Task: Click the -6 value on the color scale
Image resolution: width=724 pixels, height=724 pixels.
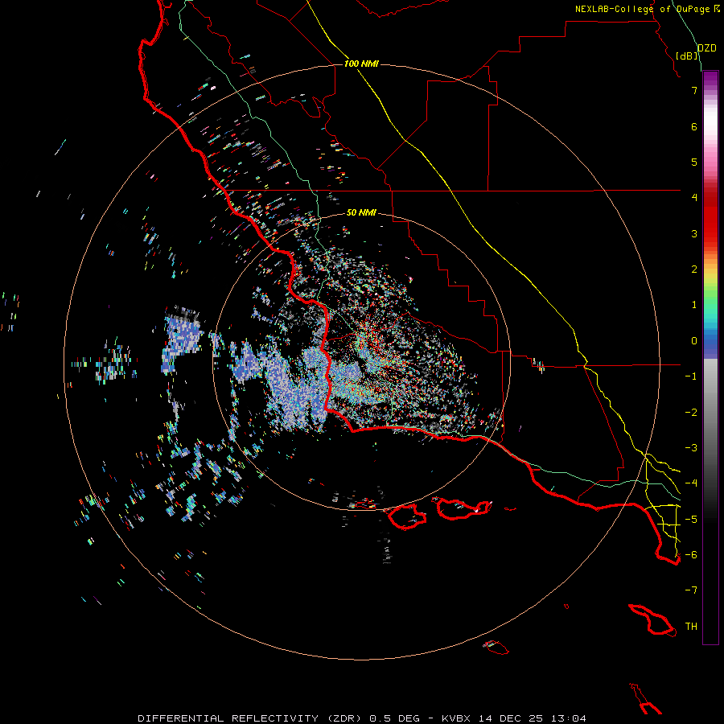Action: coord(691,555)
